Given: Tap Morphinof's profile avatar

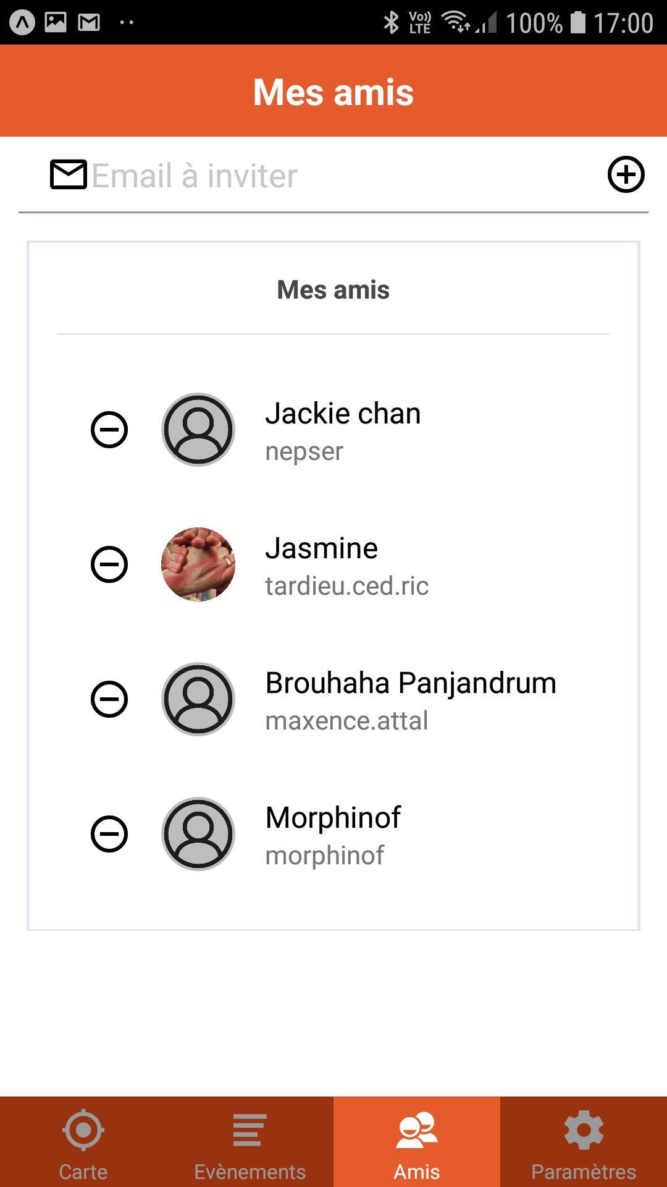Looking at the screenshot, I should click(x=198, y=834).
